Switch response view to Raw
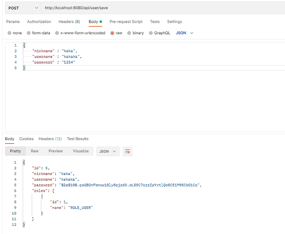This screenshot has width=285, height=234. click(35, 151)
